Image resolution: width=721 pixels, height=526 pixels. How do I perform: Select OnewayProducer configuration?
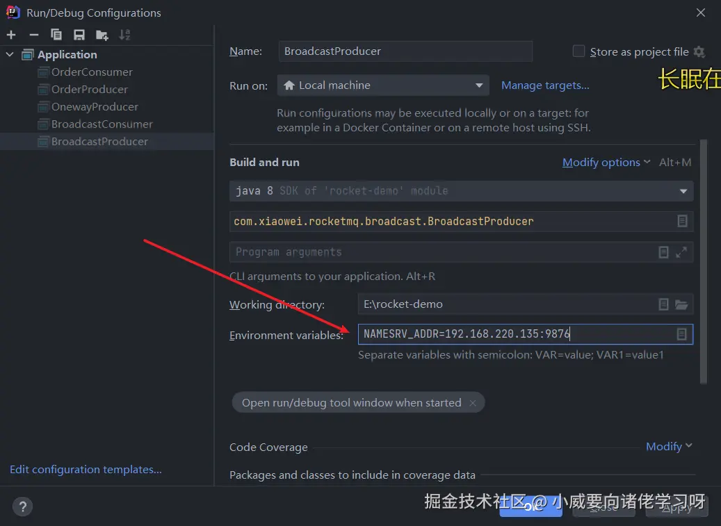tap(95, 107)
